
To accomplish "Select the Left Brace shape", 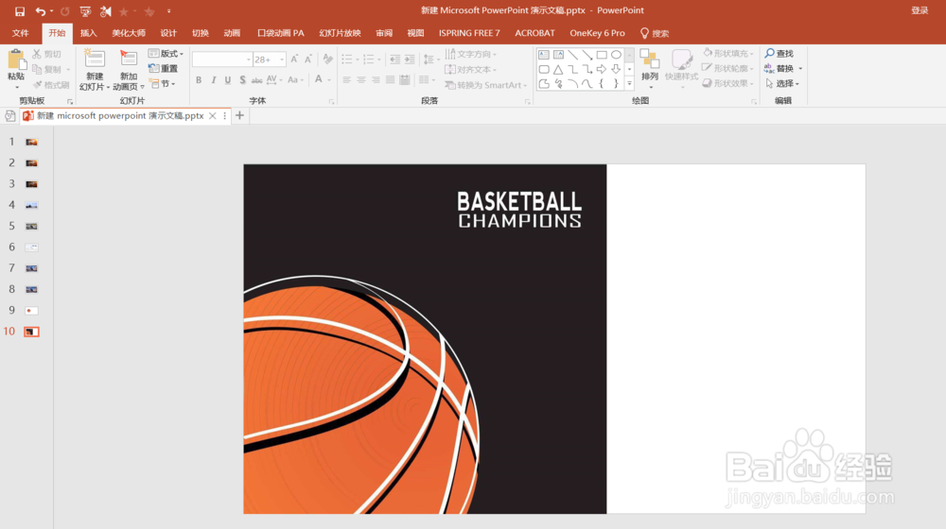I will pos(602,84).
